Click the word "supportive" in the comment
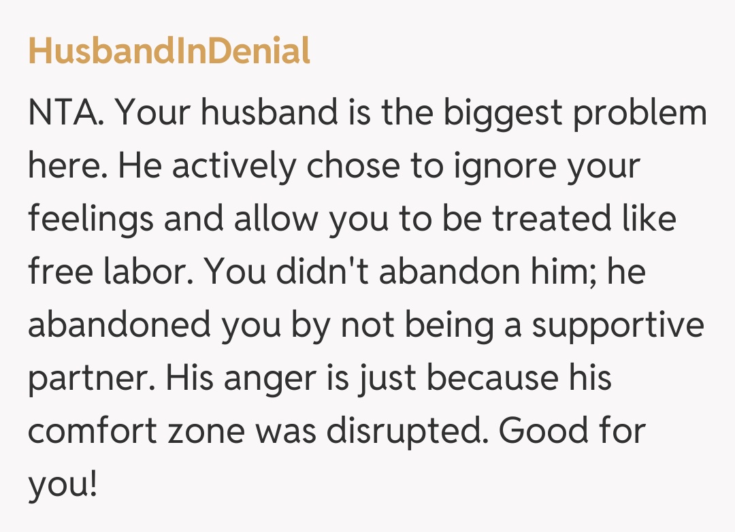The height and width of the screenshot is (532, 735). tap(617, 327)
